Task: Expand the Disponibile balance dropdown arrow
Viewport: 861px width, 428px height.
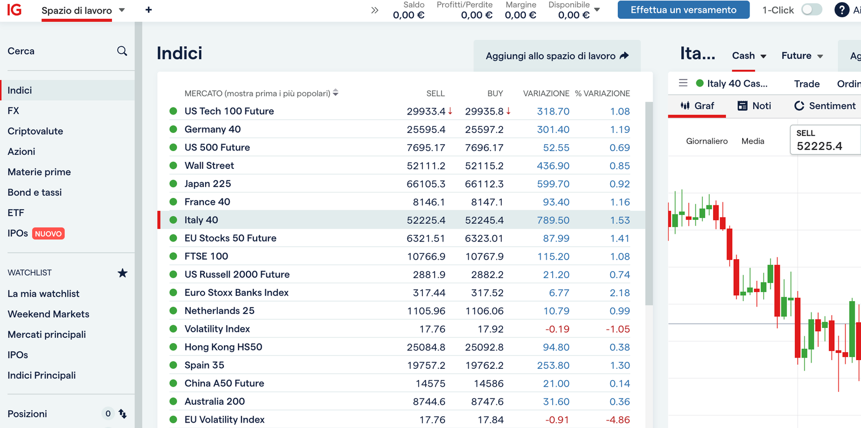Action: [x=597, y=10]
